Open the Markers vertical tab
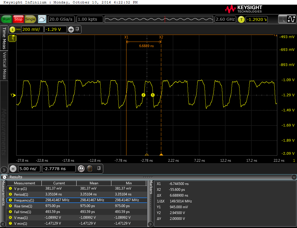This screenshot has height=228, width=297. 151,187
